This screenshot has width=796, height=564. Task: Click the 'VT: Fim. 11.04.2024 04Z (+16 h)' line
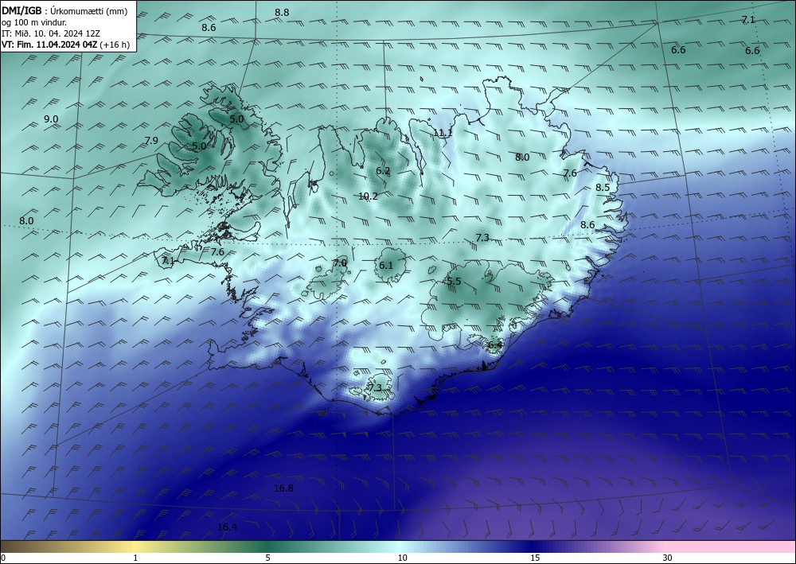65,45
